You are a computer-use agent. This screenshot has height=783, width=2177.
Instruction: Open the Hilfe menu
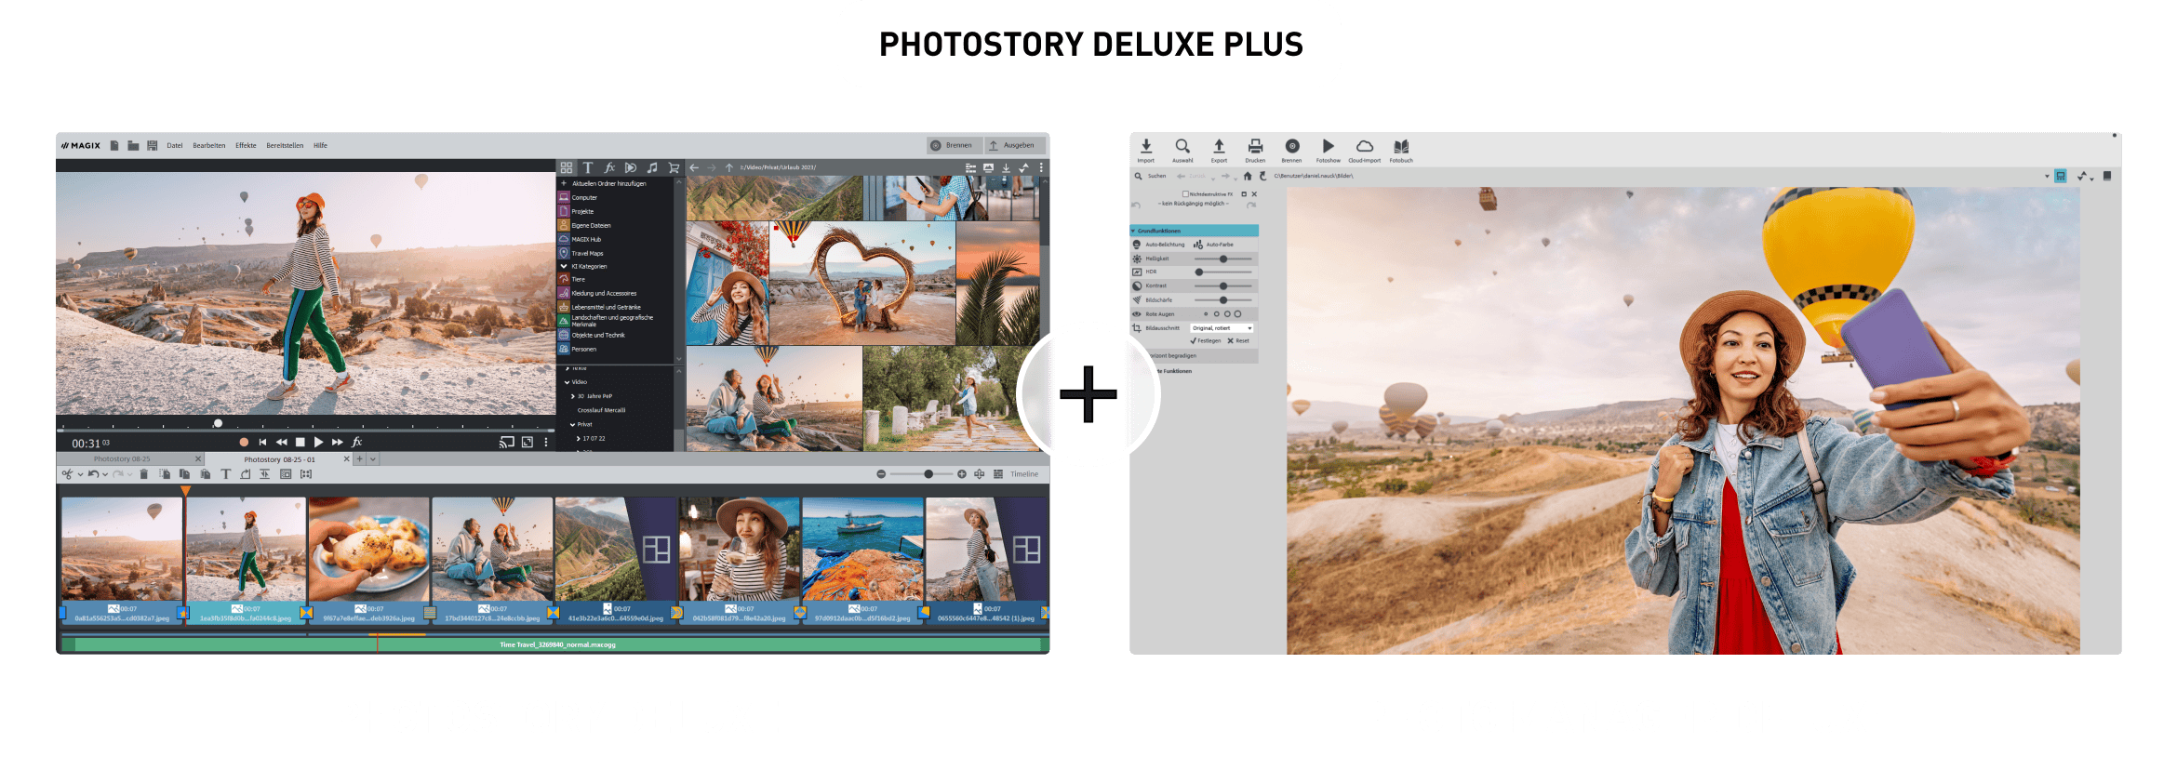(320, 146)
